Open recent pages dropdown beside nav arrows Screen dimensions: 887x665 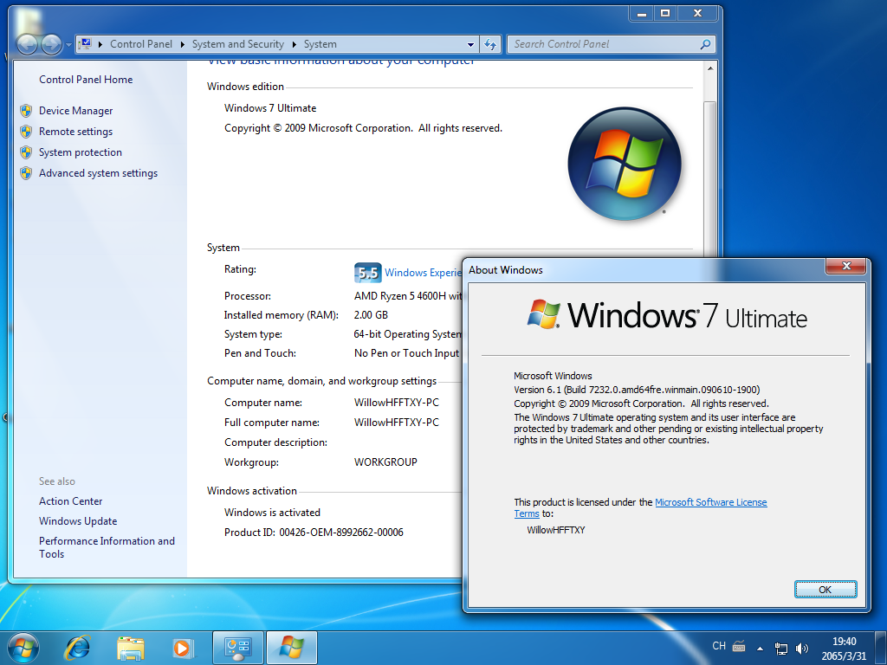[x=68, y=44]
